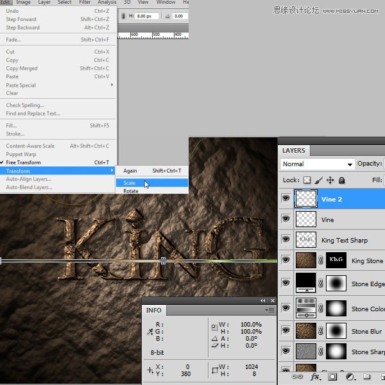Click the rotation field showing 0.00
Image resolution: width=385 pixels, height=385 pixels.
point(180,16)
